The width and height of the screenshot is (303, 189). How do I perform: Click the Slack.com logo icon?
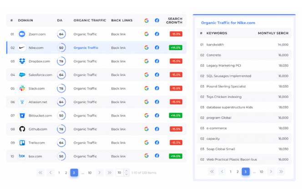click(22, 89)
